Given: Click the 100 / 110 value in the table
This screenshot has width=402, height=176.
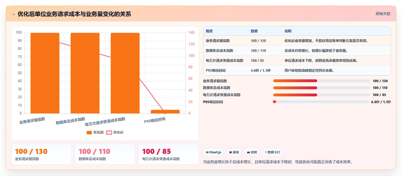Looking at the screenshot, I should coord(258,51).
